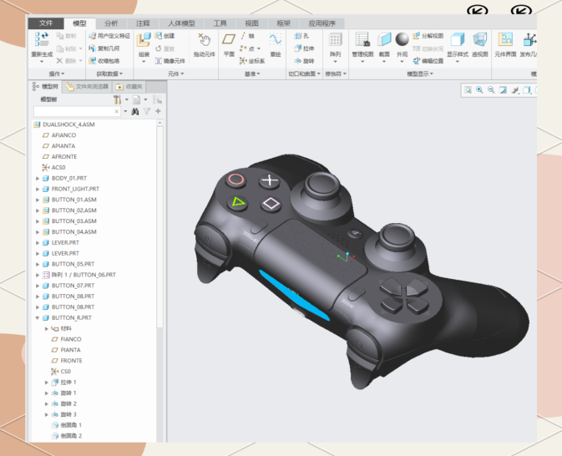The image size is (562, 456).
Task: Toggle the 分解视图 exploded view
Action: coord(428,36)
